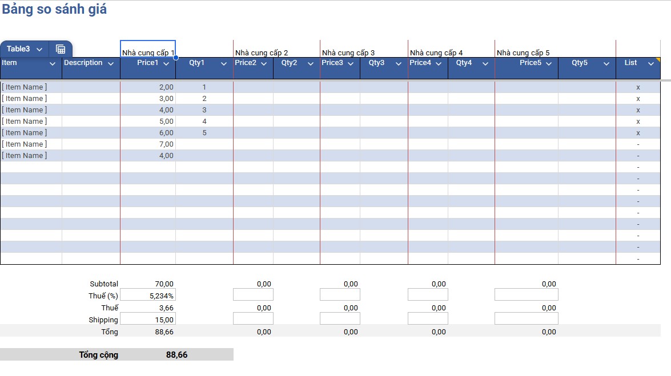671x376 pixels.
Task: Click supplier 5 'Thuế (%)' empty field
Action: [527, 295]
